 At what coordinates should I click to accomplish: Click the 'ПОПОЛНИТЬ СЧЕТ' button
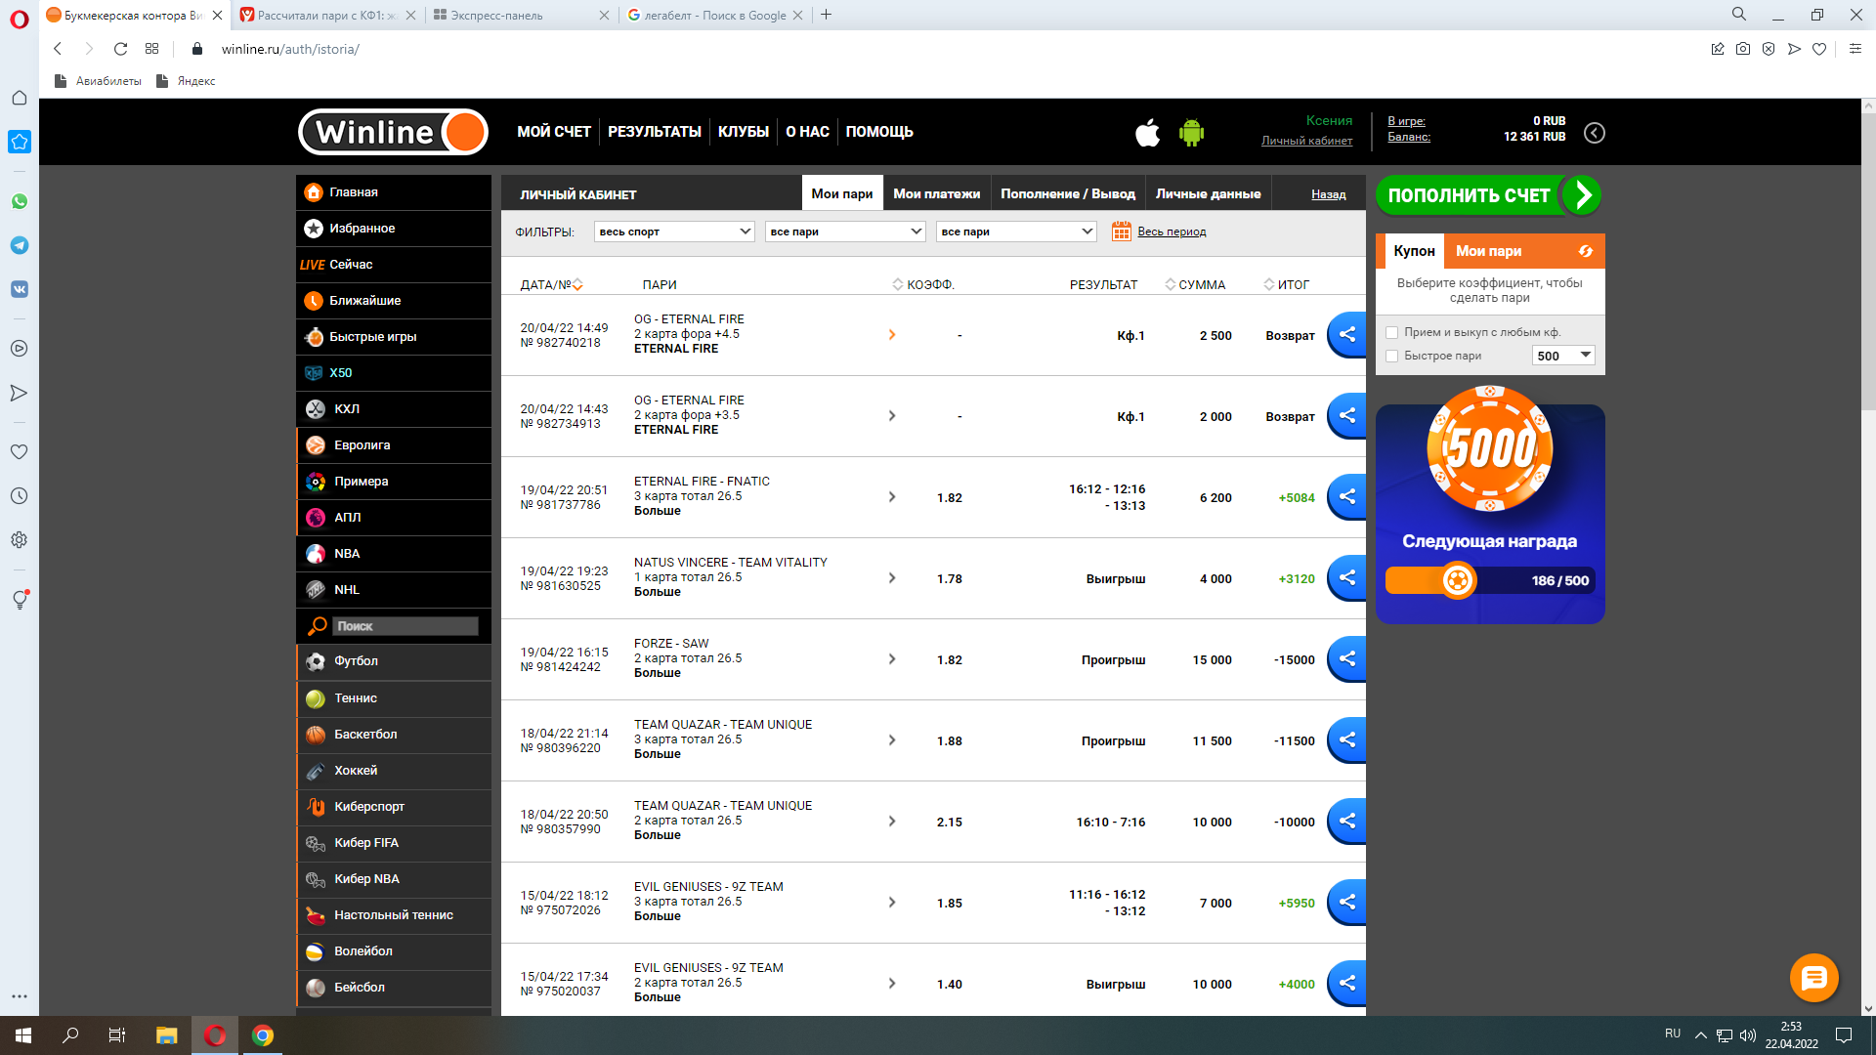coord(1488,195)
